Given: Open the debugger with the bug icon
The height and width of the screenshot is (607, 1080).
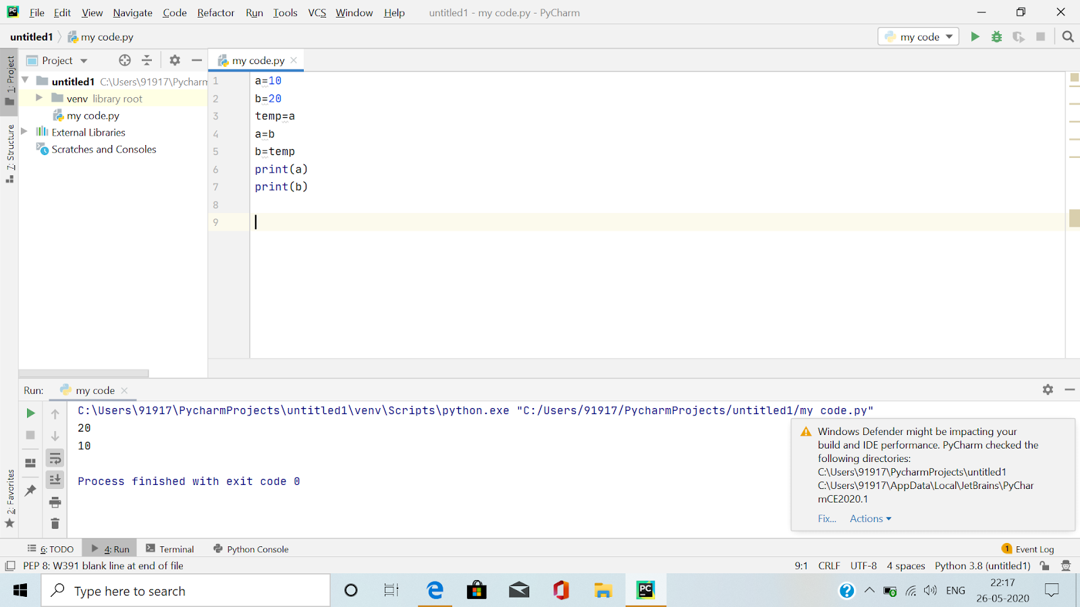Looking at the screenshot, I should (997, 36).
